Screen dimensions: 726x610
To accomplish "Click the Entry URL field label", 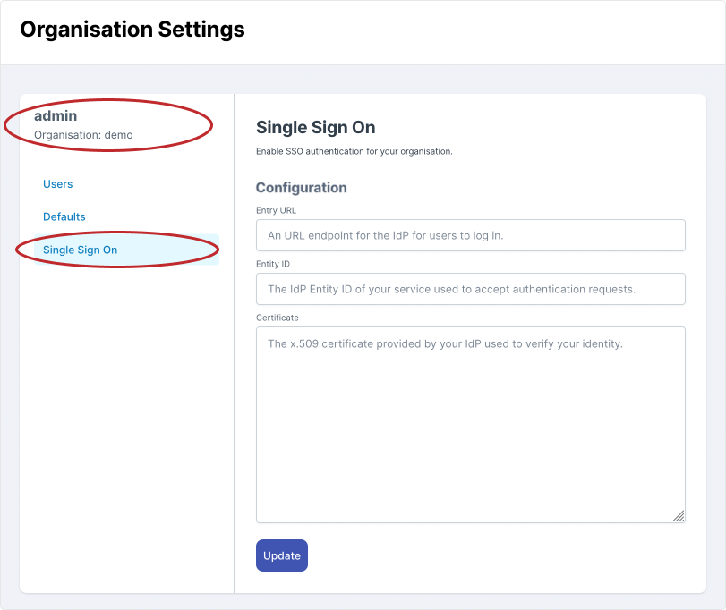I will (x=276, y=210).
